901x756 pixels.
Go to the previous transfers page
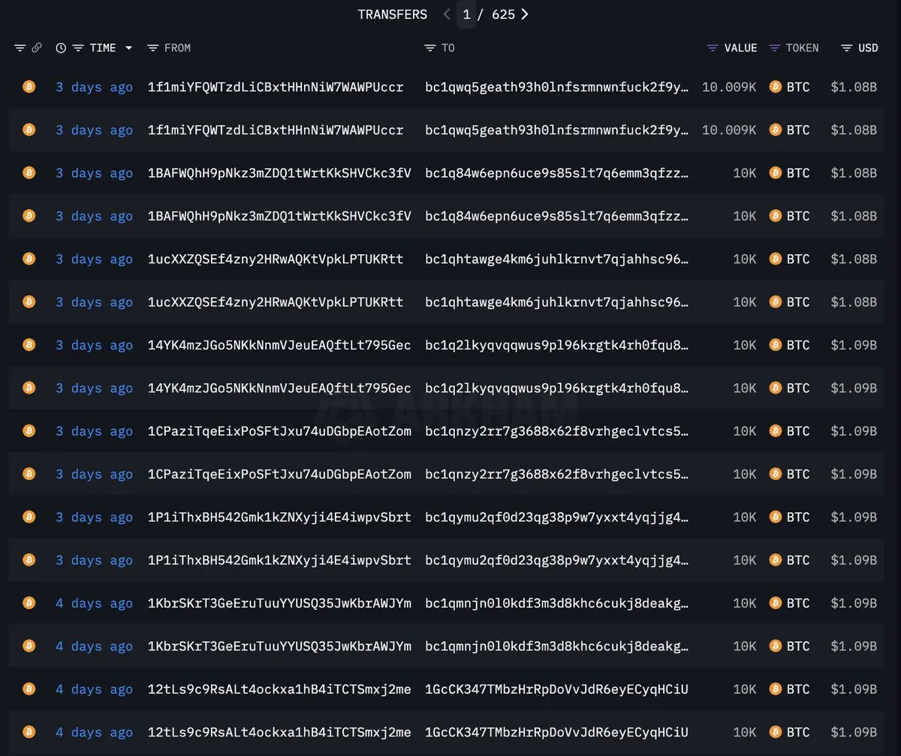[x=447, y=14]
